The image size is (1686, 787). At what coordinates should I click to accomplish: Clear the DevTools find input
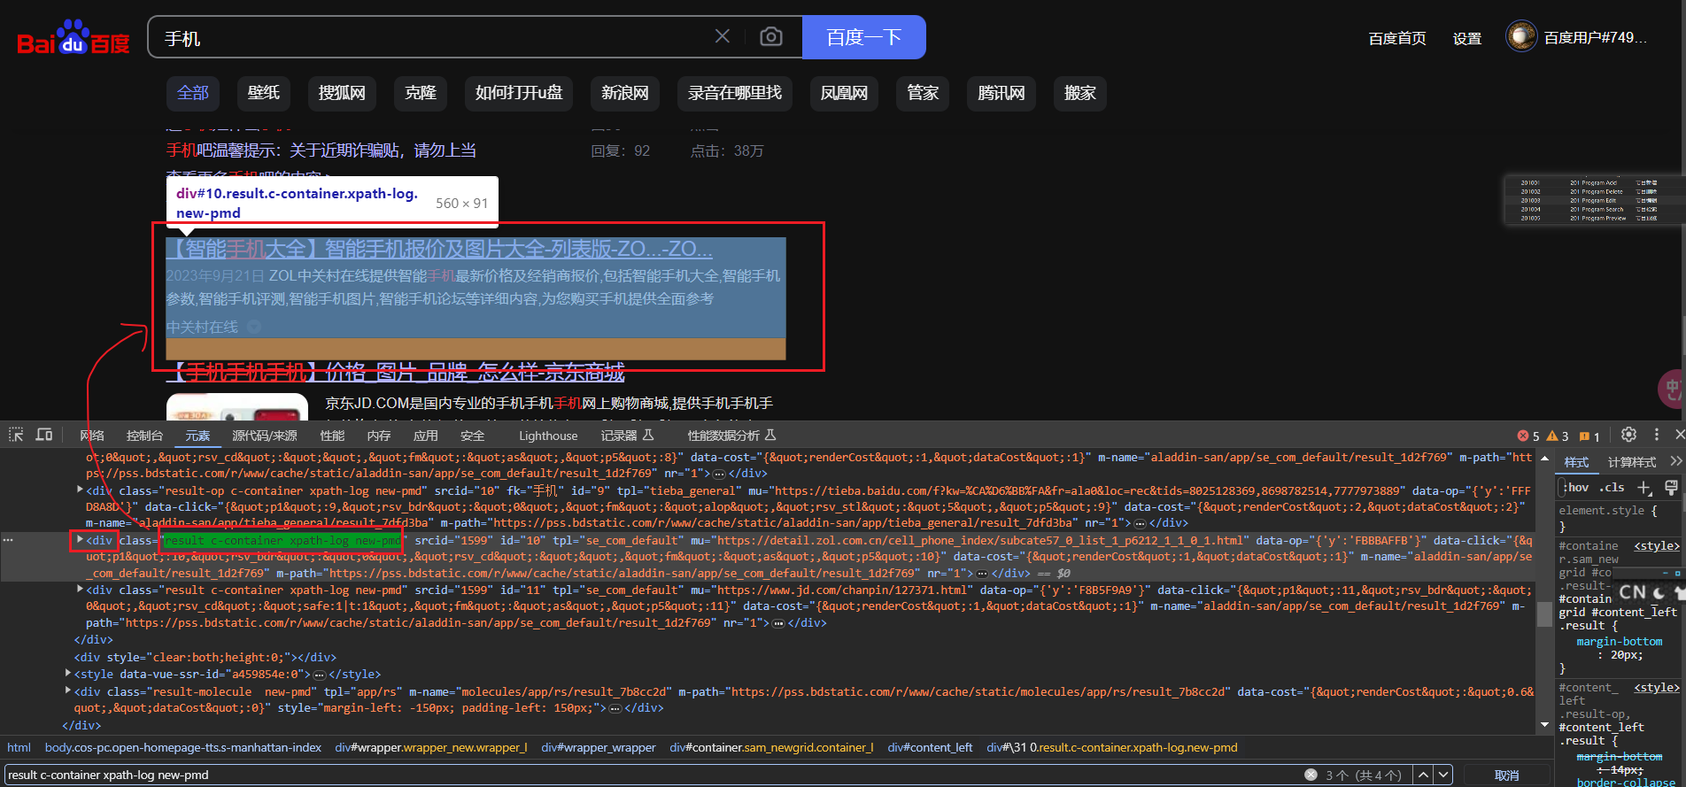click(1311, 775)
